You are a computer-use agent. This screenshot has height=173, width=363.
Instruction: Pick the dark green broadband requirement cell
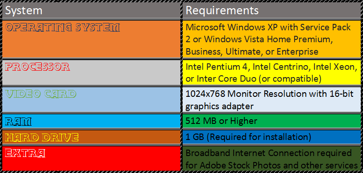(x=272, y=158)
